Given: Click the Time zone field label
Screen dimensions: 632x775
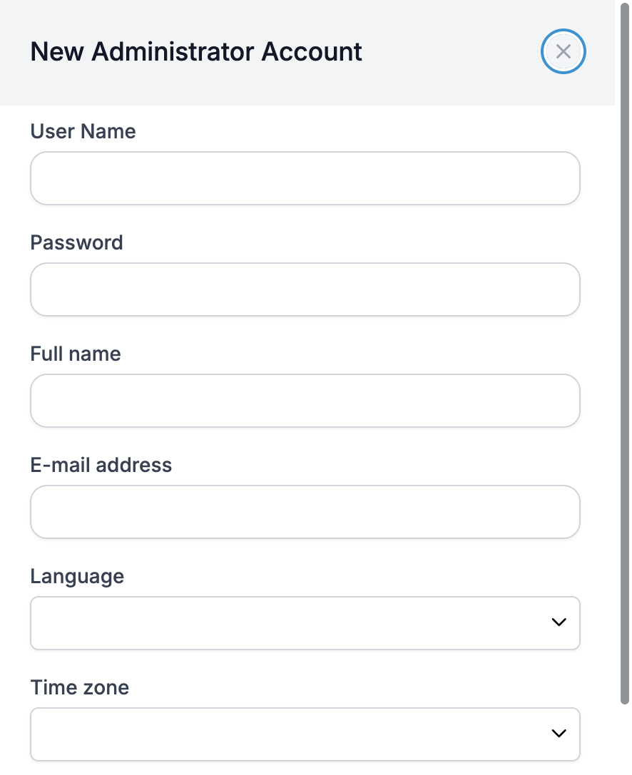Looking at the screenshot, I should click(x=80, y=687).
